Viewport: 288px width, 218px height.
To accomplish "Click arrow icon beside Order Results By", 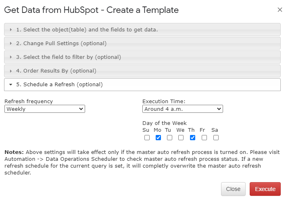I will point(11,71).
